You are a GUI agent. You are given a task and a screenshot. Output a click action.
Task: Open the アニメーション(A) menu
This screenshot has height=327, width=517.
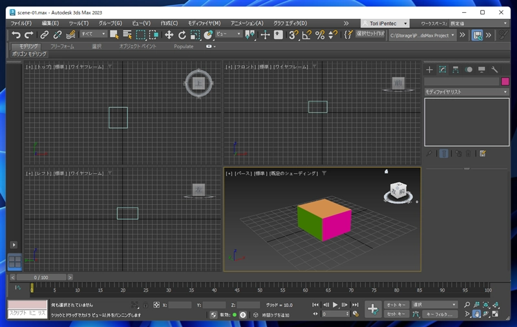247,23
